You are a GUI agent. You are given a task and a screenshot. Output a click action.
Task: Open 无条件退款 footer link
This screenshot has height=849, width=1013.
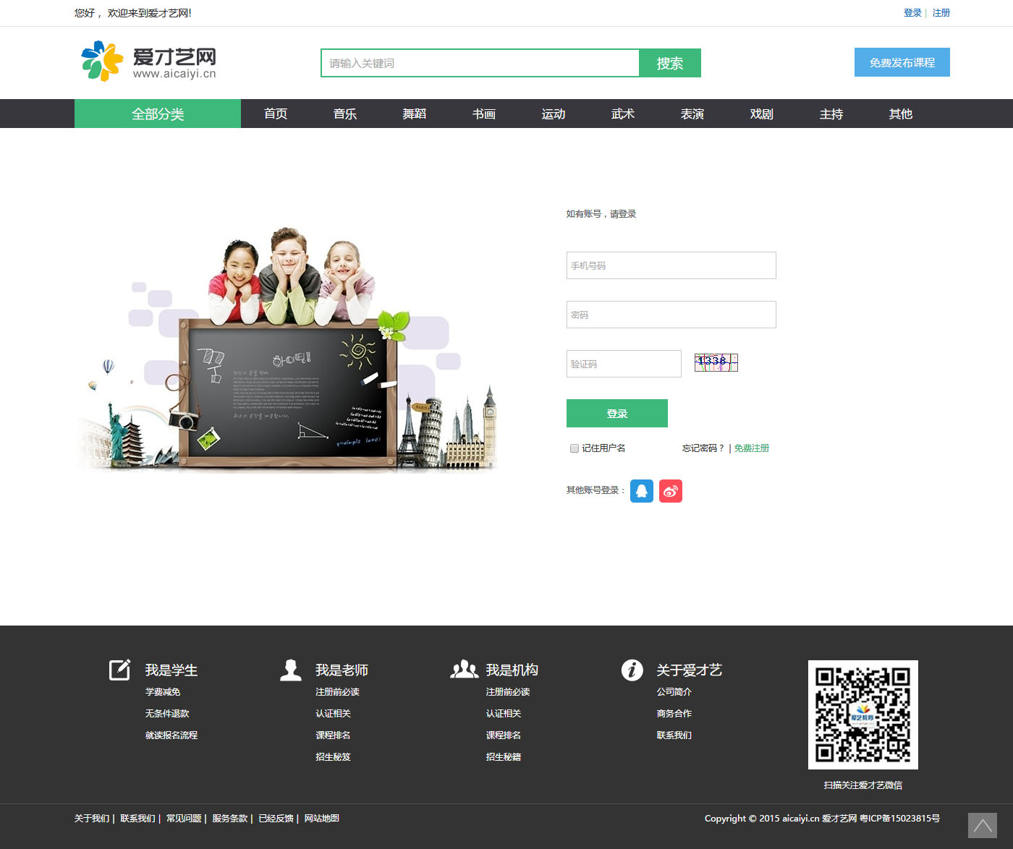click(x=167, y=714)
